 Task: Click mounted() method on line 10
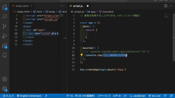91,48
